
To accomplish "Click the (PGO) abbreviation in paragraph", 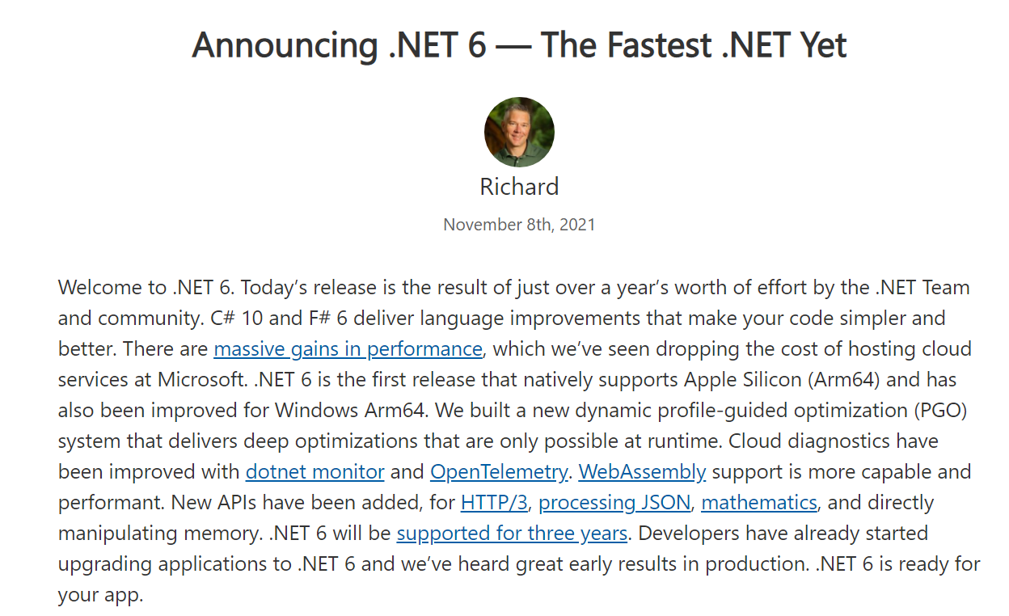I will point(940,411).
